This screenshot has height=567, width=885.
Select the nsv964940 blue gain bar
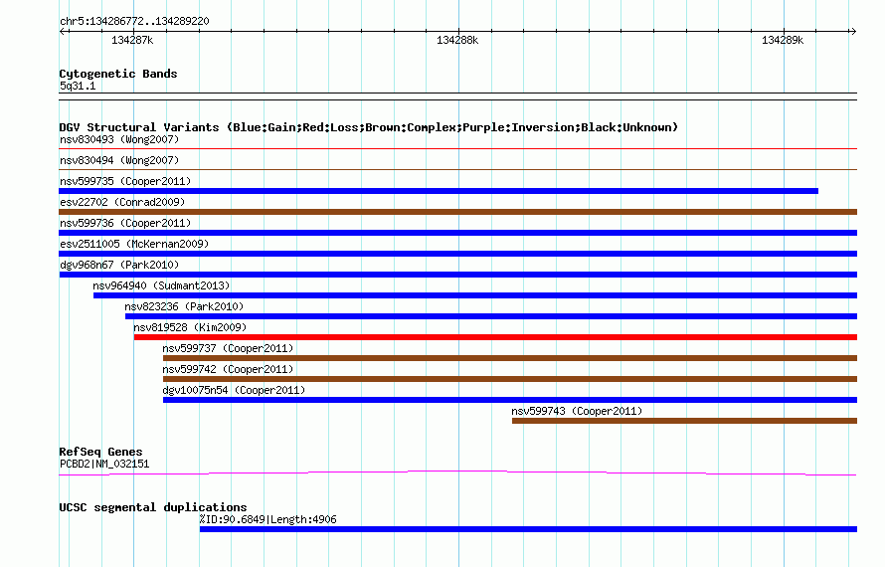click(475, 295)
